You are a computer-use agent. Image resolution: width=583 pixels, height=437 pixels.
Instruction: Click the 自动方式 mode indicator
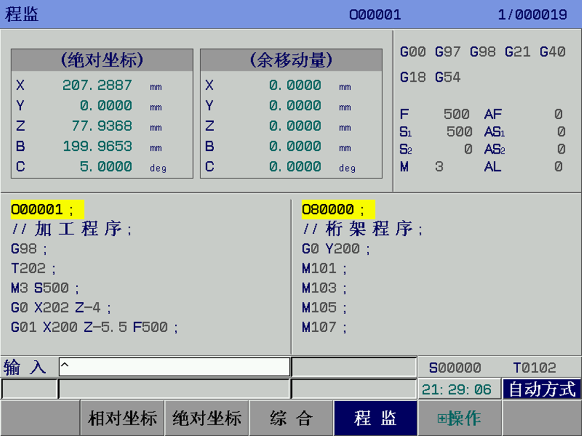tap(542, 389)
